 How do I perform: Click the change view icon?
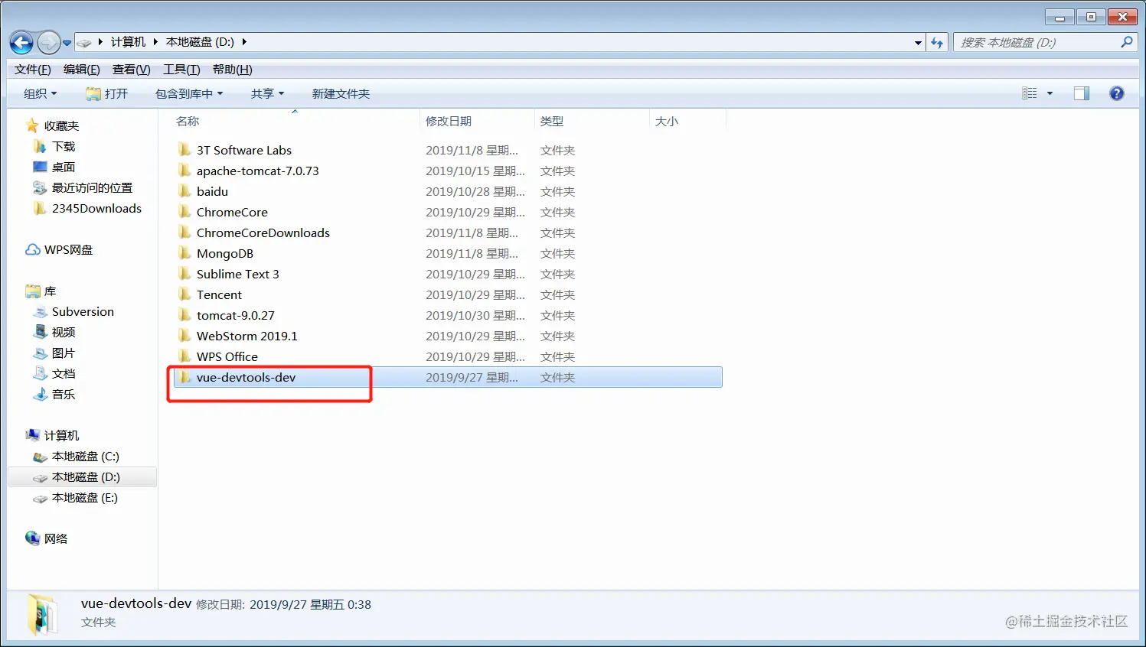(1030, 93)
